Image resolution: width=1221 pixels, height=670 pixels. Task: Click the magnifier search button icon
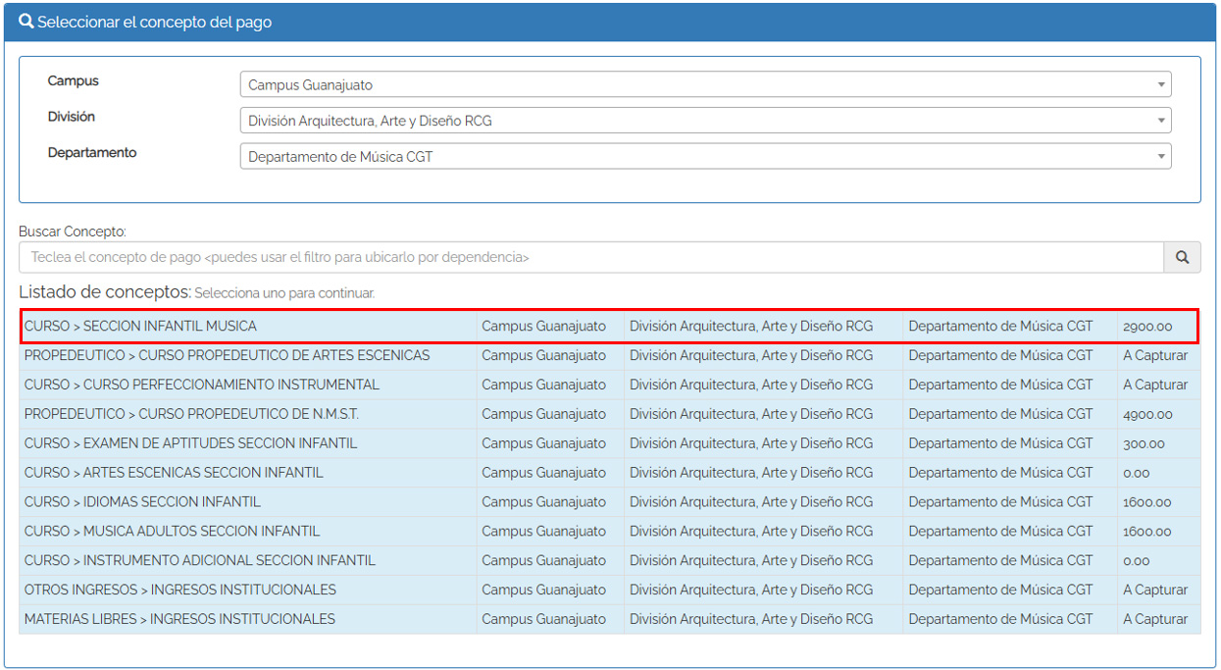coord(1182,257)
